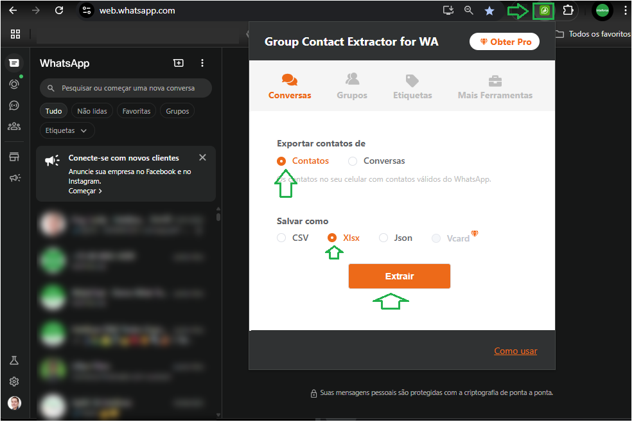Click the Começar link in banner
The image size is (634, 422).
[x=85, y=191]
